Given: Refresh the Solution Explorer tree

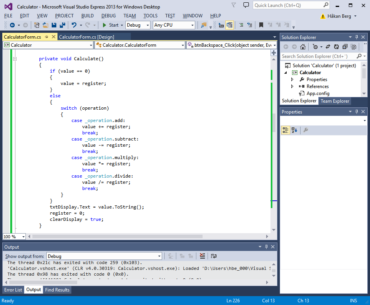Looking at the screenshot, I should 336,47.
